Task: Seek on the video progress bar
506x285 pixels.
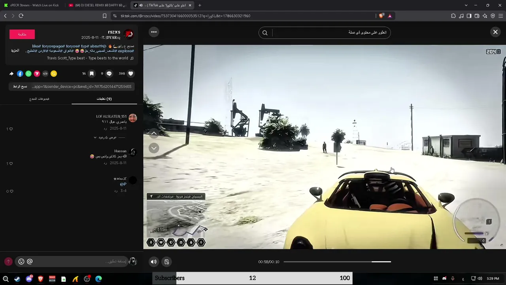Action: [337, 262]
